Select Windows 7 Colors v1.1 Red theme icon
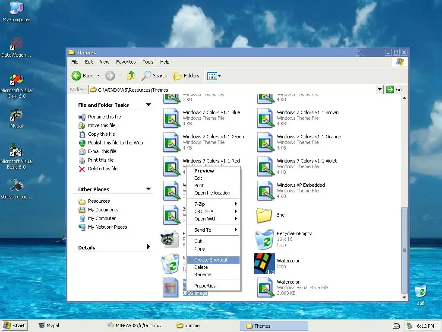Viewport: 442px width, 332px height. click(171, 166)
